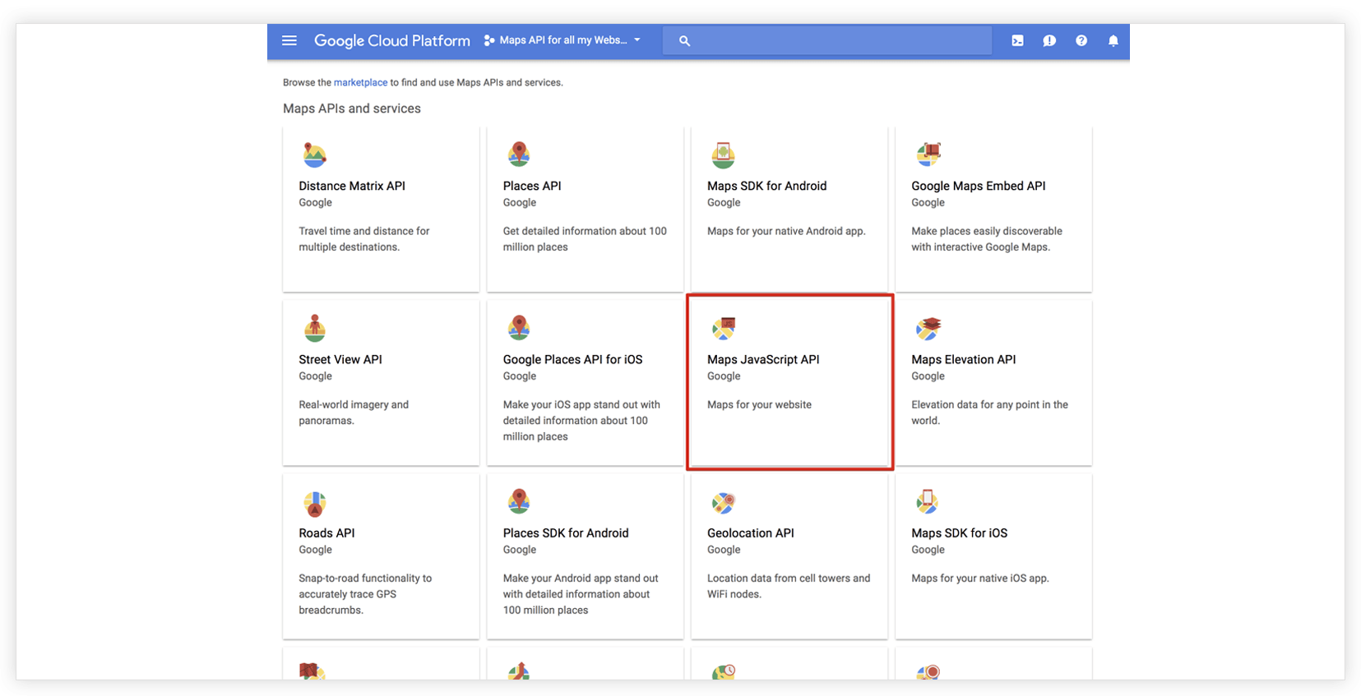Click the Distance Matrix API icon
Viewport: 1361px width, 696px height.
[314, 154]
